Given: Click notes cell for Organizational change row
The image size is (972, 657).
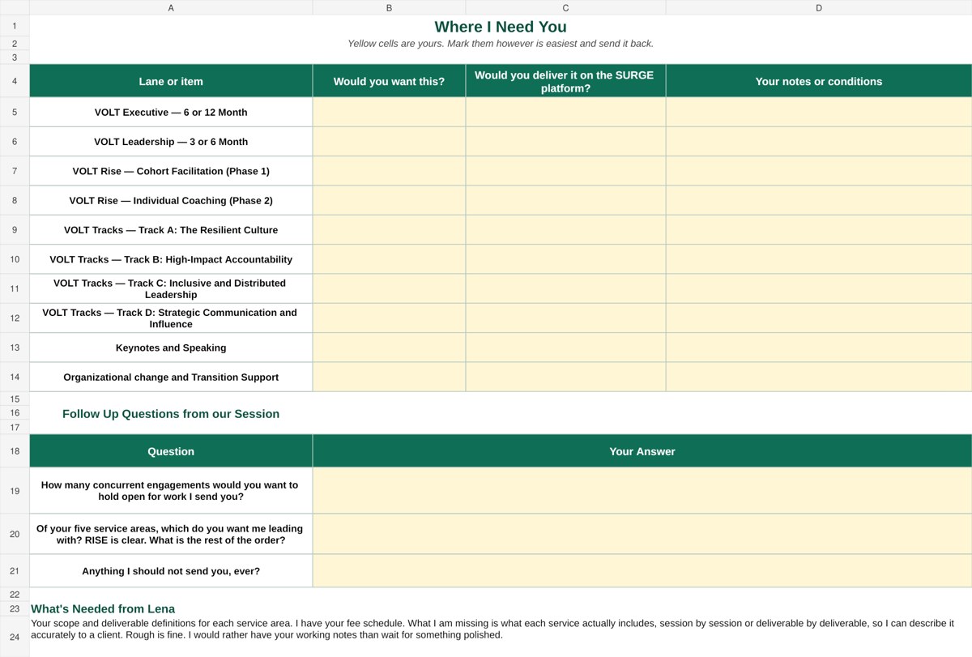Looking at the screenshot, I should tap(819, 377).
